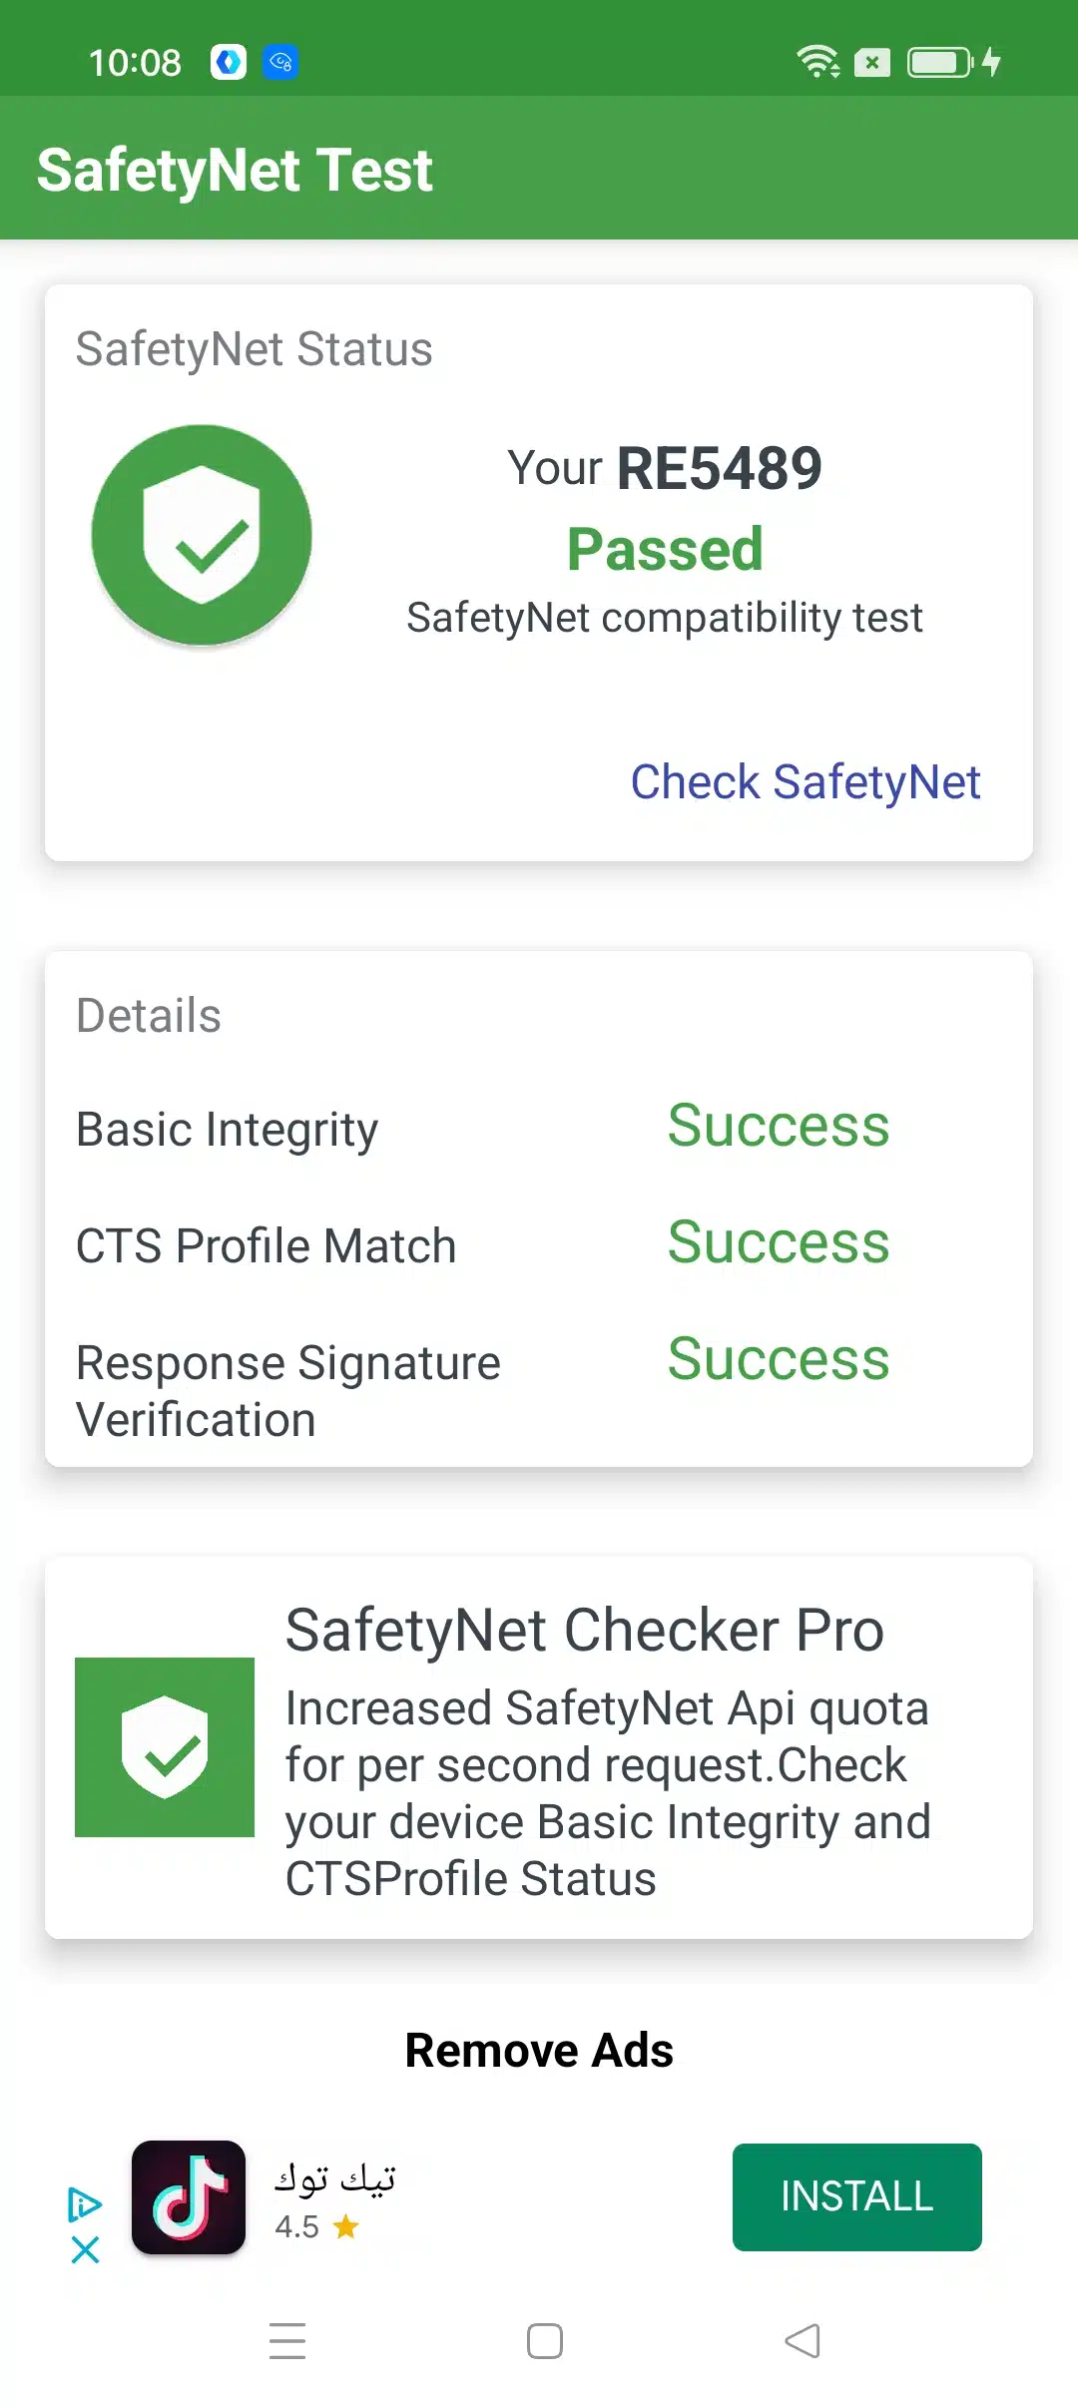Tap Response Signature Verification label
Image resolution: width=1078 pixels, height=2407 pixels.
(288, 1390)
